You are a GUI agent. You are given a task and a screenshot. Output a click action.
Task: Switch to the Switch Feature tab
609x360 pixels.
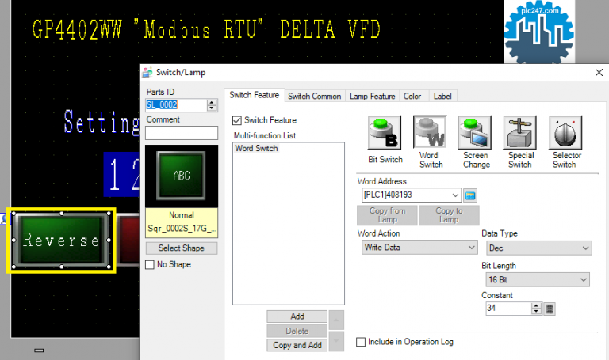[x=254, y=95]
